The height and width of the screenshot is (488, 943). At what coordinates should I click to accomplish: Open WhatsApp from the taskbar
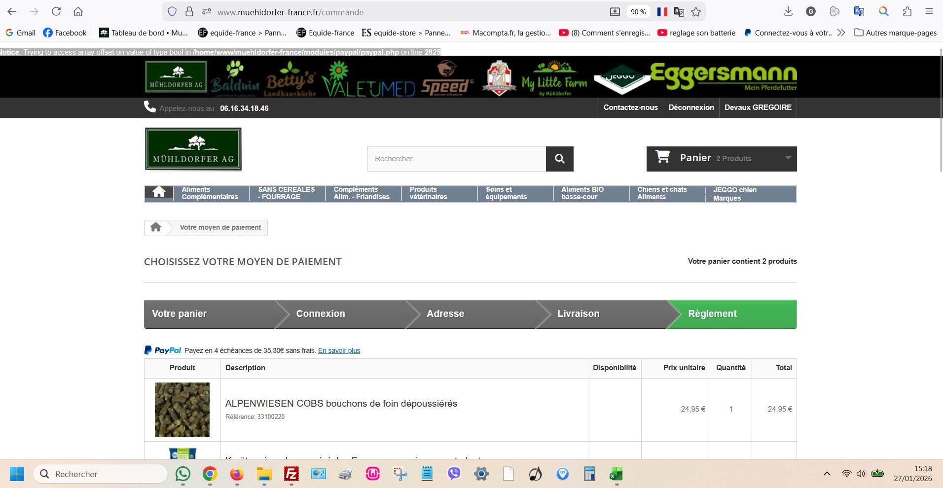click(182, 474)
